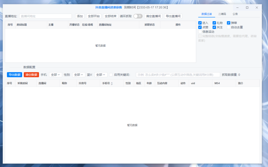Image resolution: width=268 pixels, height=167 pixels.
Task: Click the 动作 column header
Action: point(183,83)
